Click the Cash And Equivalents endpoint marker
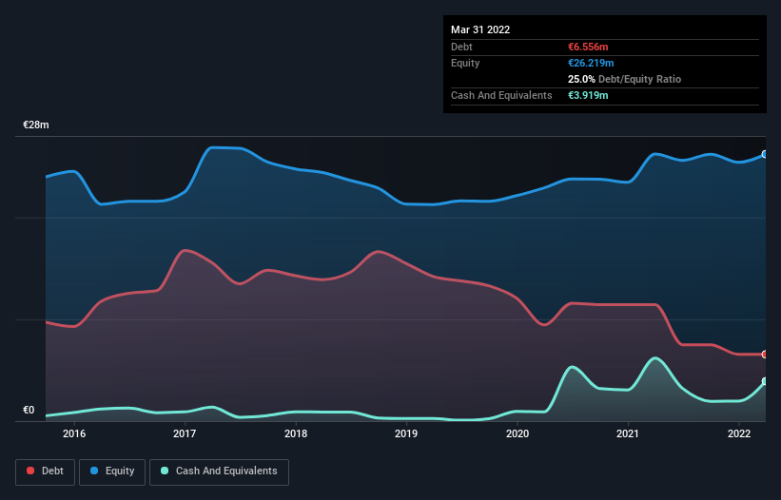Image resolution: width=781 pixels, height=500 pixels. [765, 381]
